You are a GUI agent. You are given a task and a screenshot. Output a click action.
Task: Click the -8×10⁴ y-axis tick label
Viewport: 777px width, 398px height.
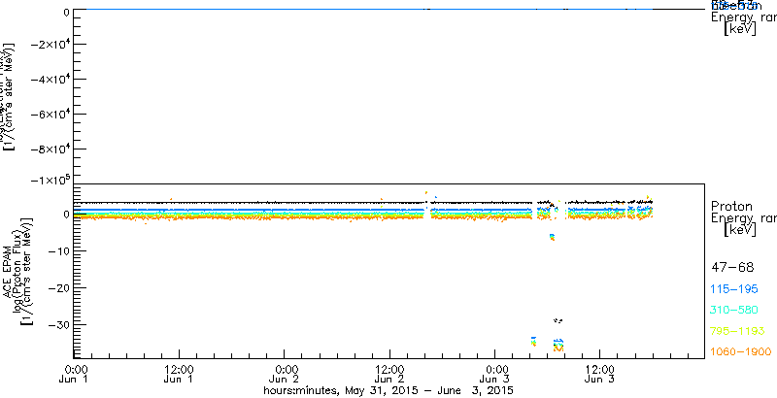[x=50, y=149]
